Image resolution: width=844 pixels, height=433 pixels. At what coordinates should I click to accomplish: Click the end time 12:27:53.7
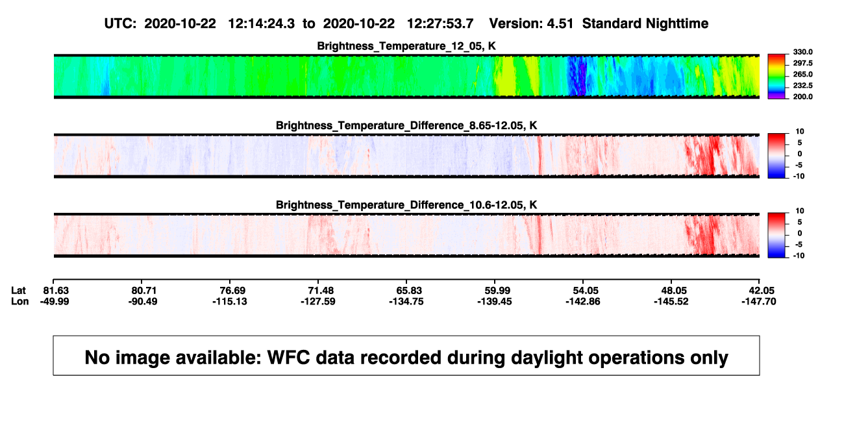(x=440, y=23)
